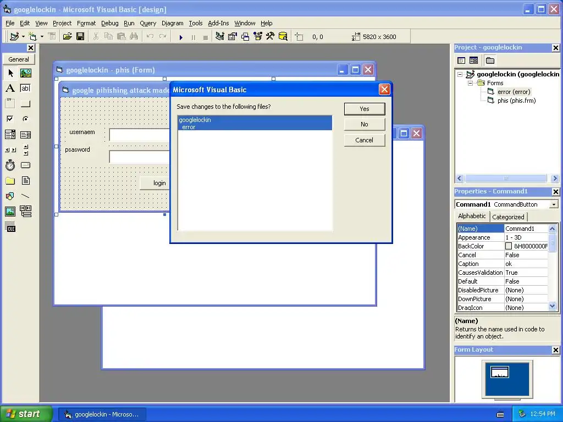Select the PictureBox tool in the toolbox

25,73
